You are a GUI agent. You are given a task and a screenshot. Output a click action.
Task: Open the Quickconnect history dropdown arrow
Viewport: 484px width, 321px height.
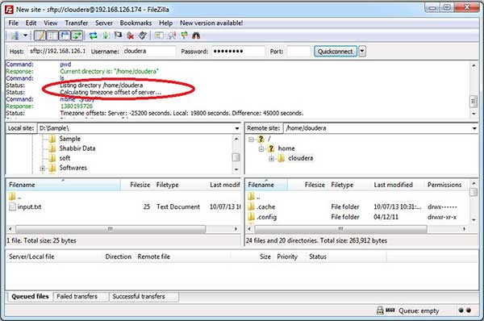pos(362,52)
